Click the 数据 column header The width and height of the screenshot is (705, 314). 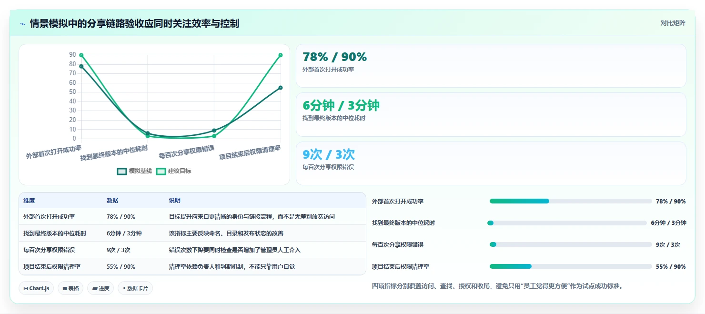tap(112, 201)
